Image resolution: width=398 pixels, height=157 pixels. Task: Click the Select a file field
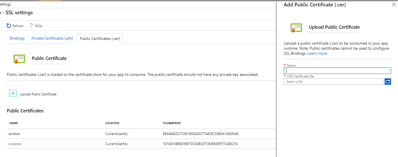[333, 82]
